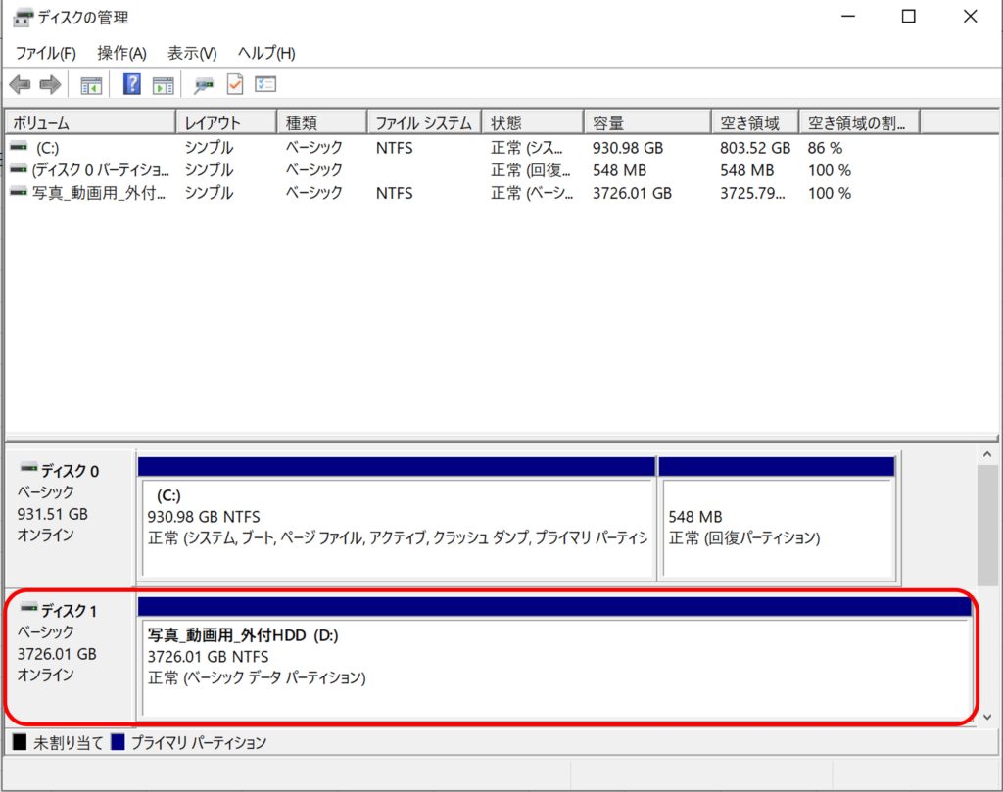The image size is (1003, 792).
Task: Open the 表示(V) menu
Action: point(192,53)
